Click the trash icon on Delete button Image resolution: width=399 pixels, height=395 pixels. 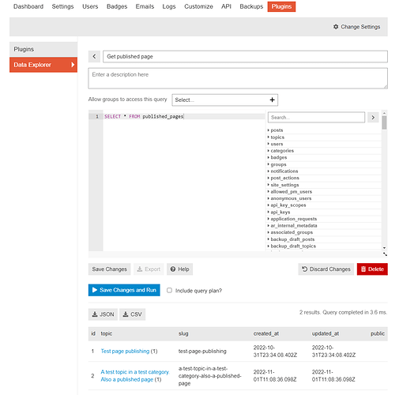(x=363, y=269)
